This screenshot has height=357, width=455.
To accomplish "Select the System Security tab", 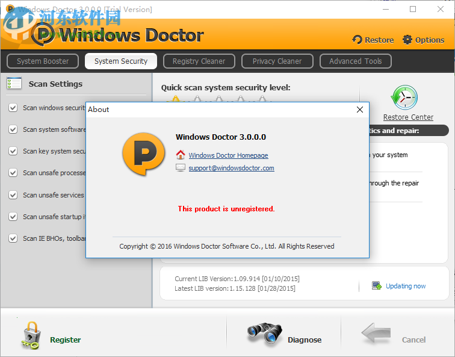I will pos(121,61).
